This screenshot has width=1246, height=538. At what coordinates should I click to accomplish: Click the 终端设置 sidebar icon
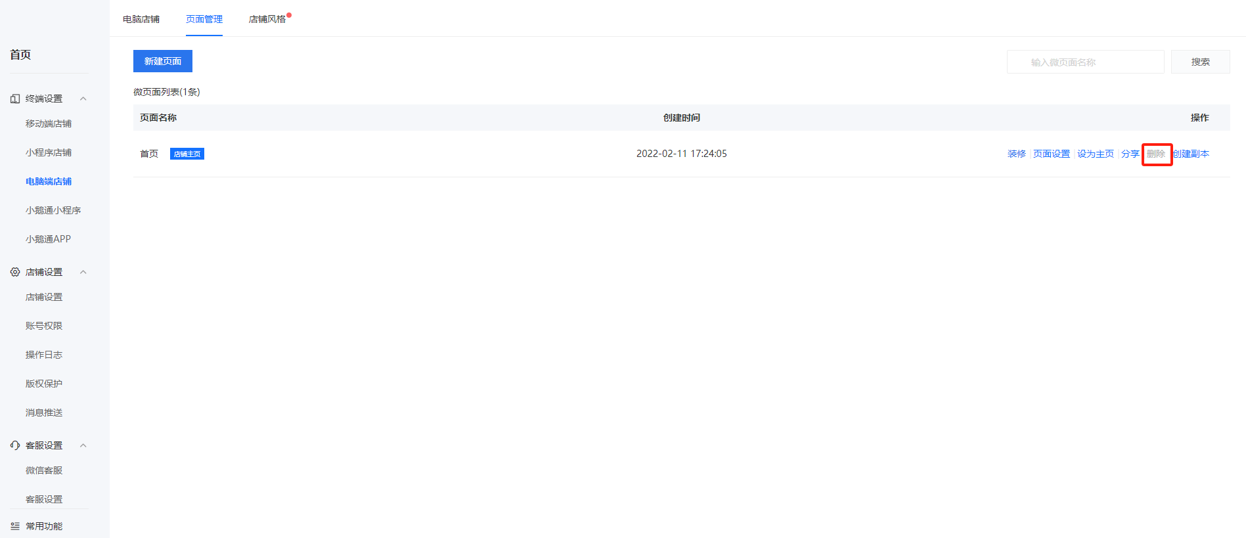(x=15, y=99)
